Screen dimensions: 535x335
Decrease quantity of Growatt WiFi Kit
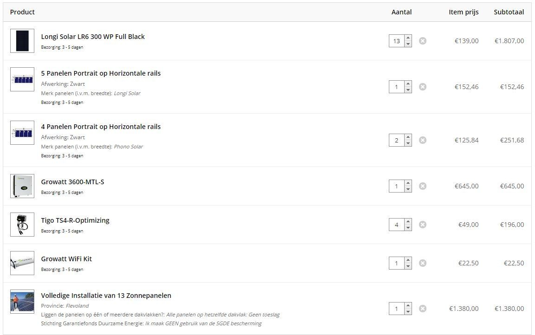pos(408,266)
